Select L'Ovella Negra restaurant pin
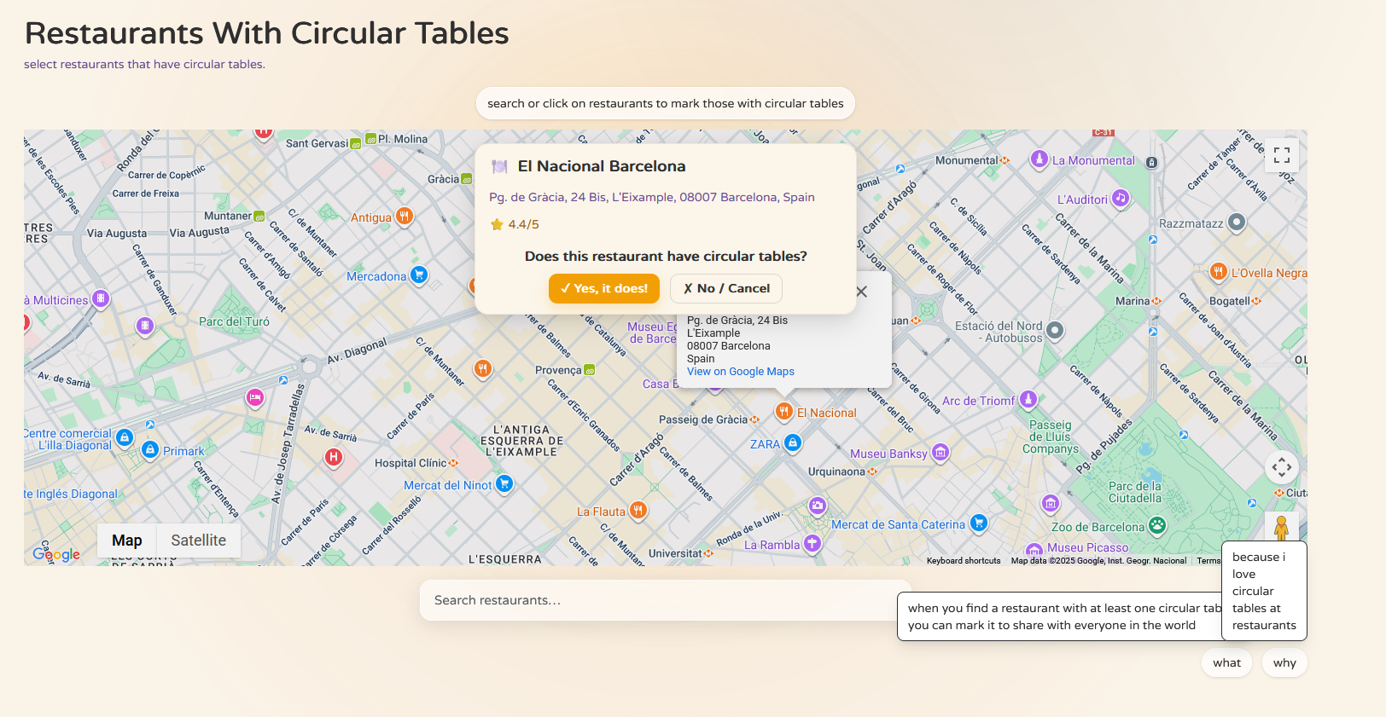This screenshot has width=1386, height=717. (x=1219, y=271)
